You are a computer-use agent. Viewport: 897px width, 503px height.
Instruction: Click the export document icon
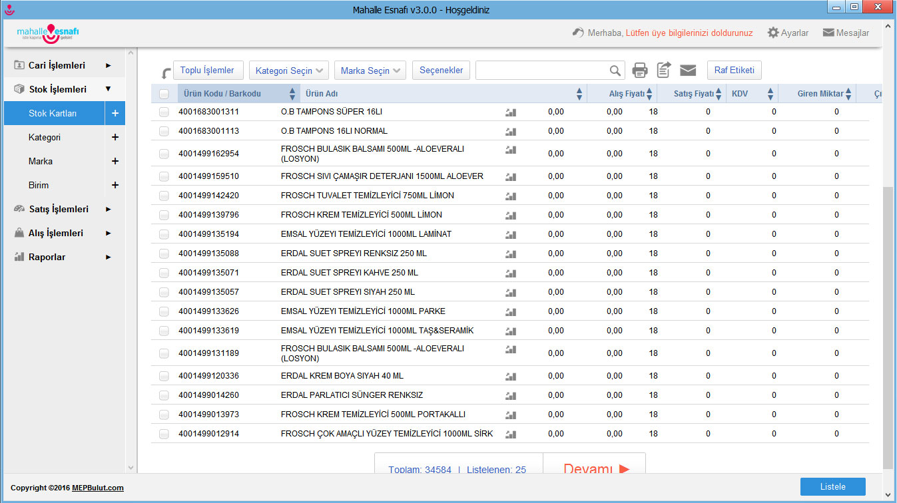point(664,70)
